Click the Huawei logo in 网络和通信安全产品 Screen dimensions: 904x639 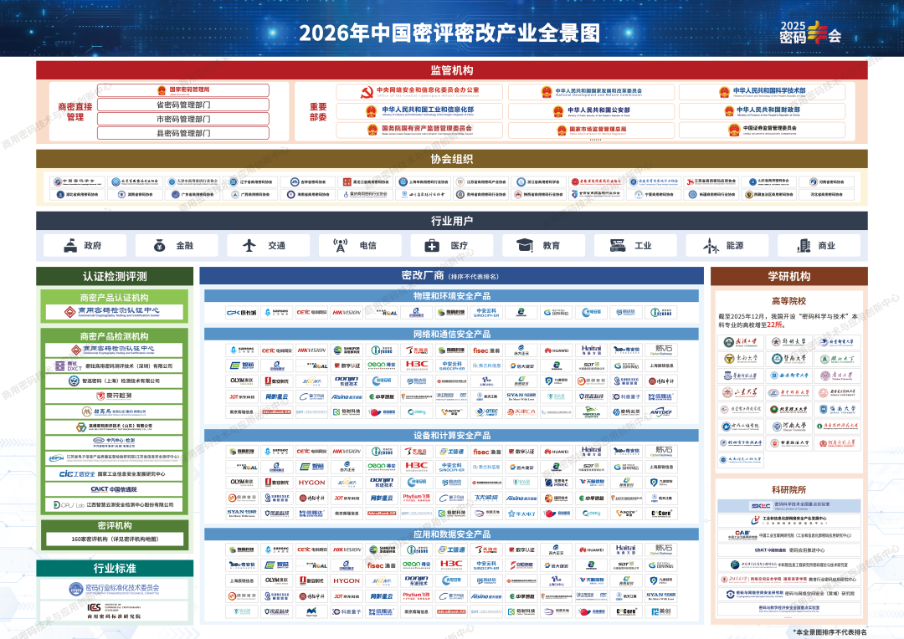557,350
